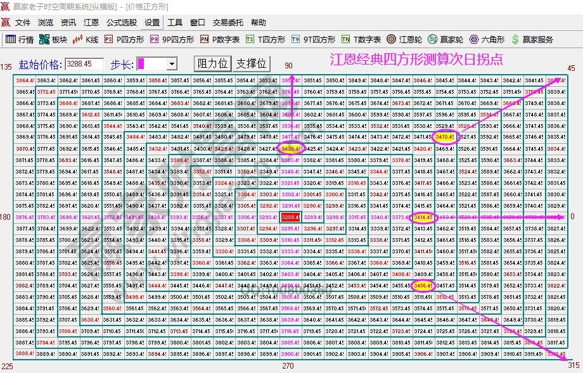The image size is (583, 373).
Task: Open the 江恩 menu
Action: (91, 22)
